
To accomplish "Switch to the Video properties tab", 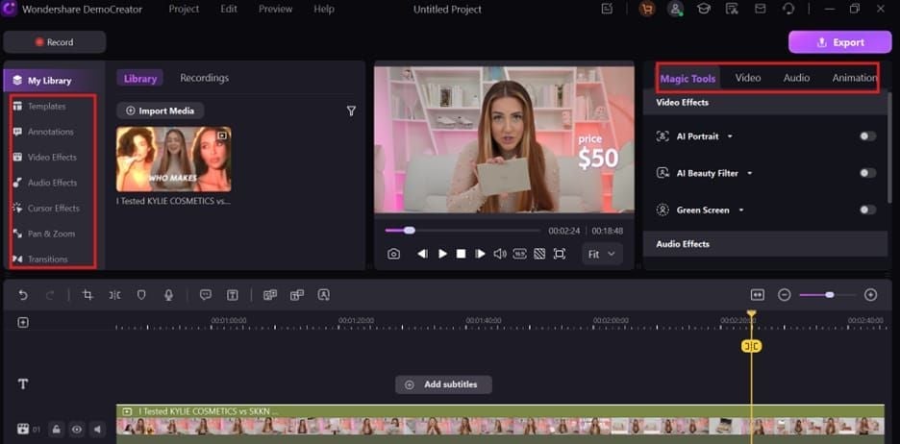I will point(748,78).
